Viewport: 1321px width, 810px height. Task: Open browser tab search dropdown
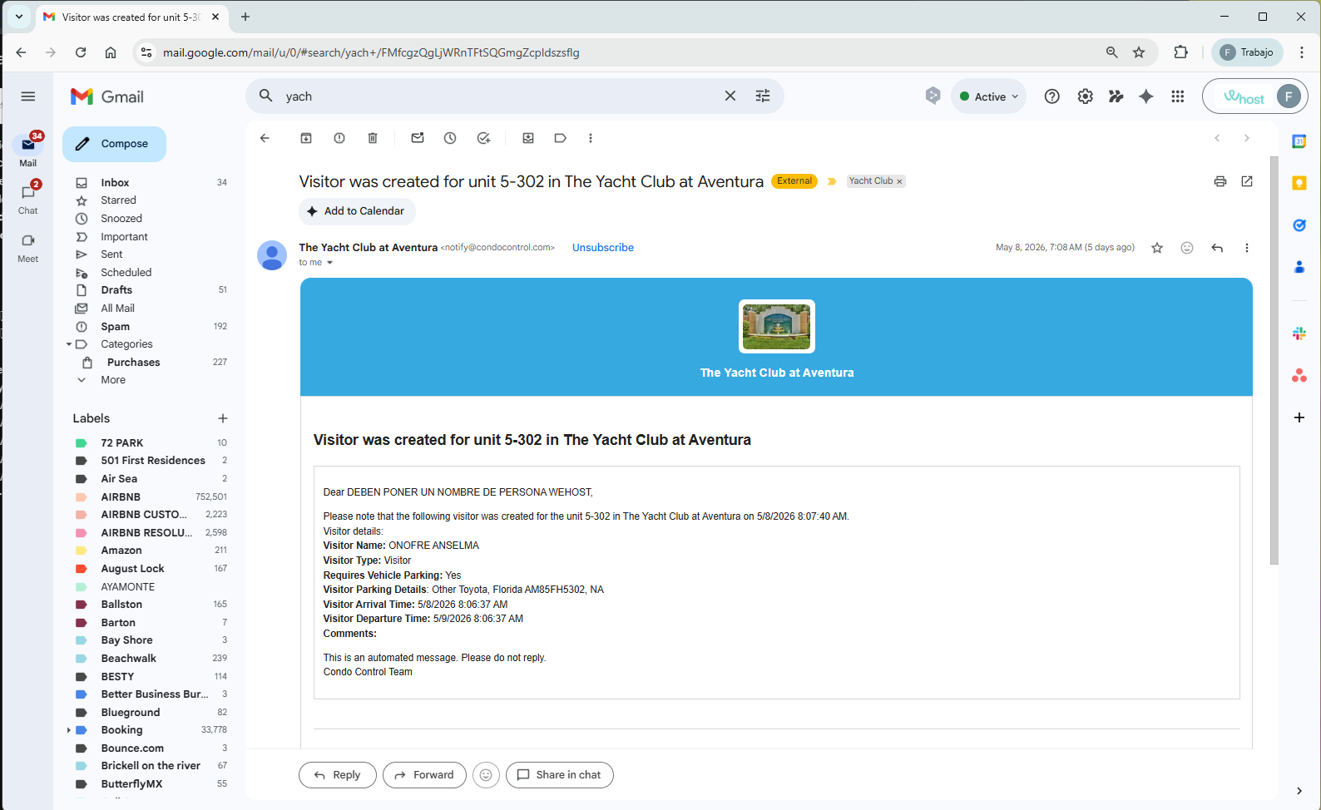[x=19, y=17]
